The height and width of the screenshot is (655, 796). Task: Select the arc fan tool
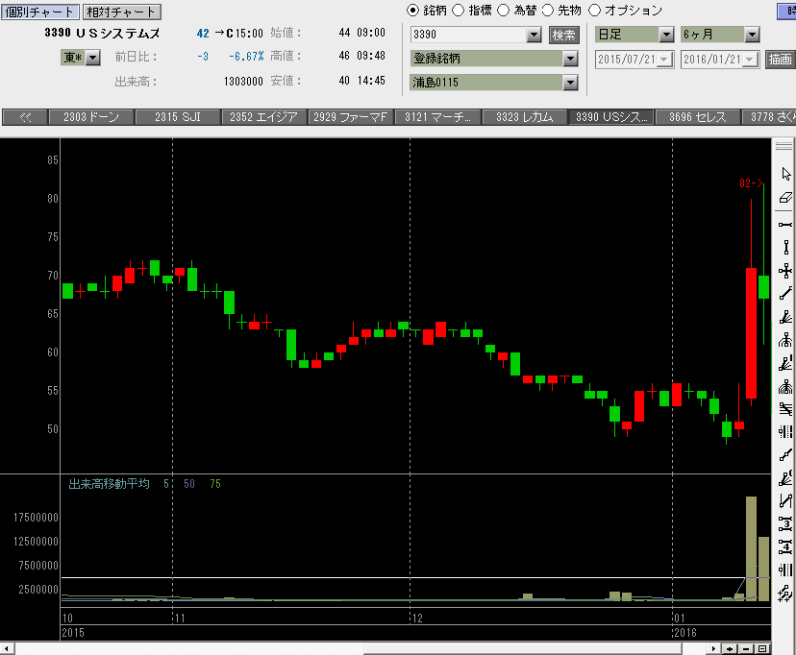pyautogui.click(x=785, y=340)
